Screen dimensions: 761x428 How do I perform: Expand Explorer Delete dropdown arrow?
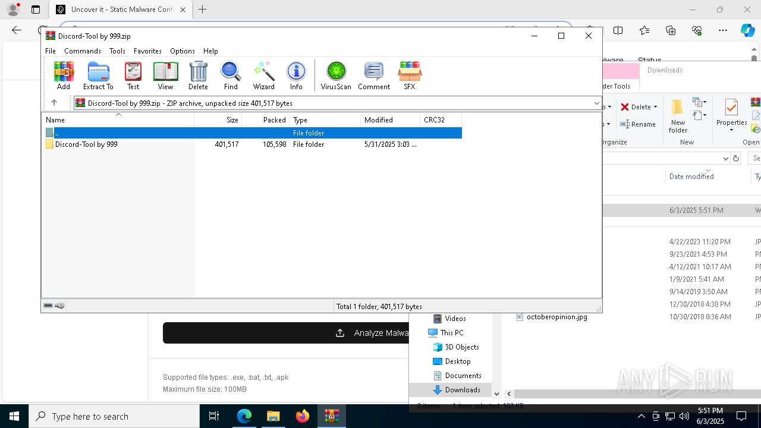coord(655,107)
